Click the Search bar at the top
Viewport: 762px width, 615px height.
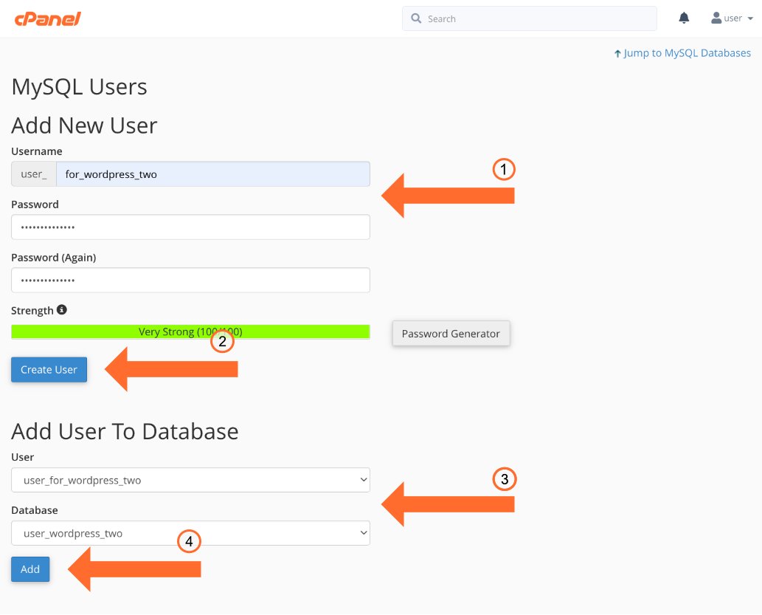click(x=529, y=18)
